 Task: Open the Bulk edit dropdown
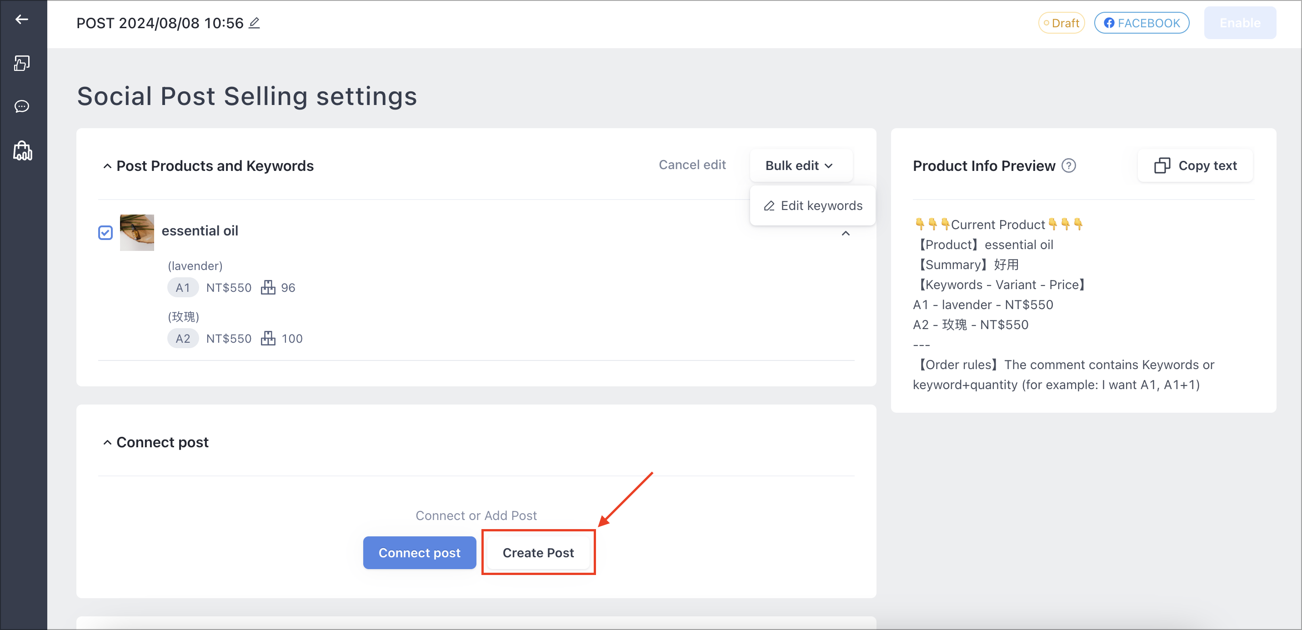pyautogui.click(x=801, y=166)
